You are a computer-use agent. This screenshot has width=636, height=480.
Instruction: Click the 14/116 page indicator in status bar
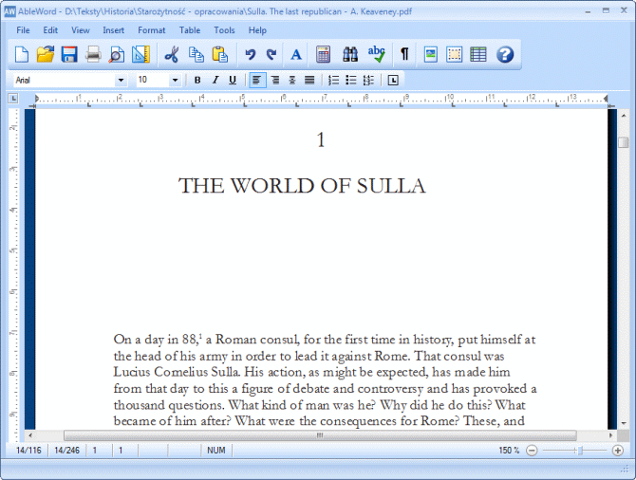coord(28,451)
